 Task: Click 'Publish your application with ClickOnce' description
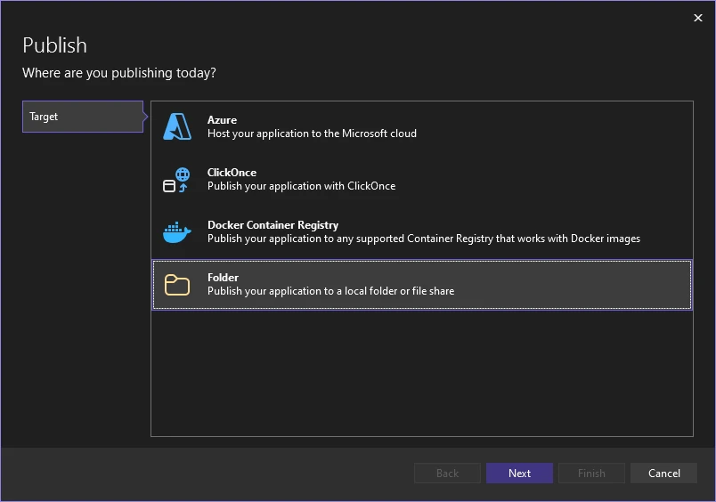[x=301, y=186]
